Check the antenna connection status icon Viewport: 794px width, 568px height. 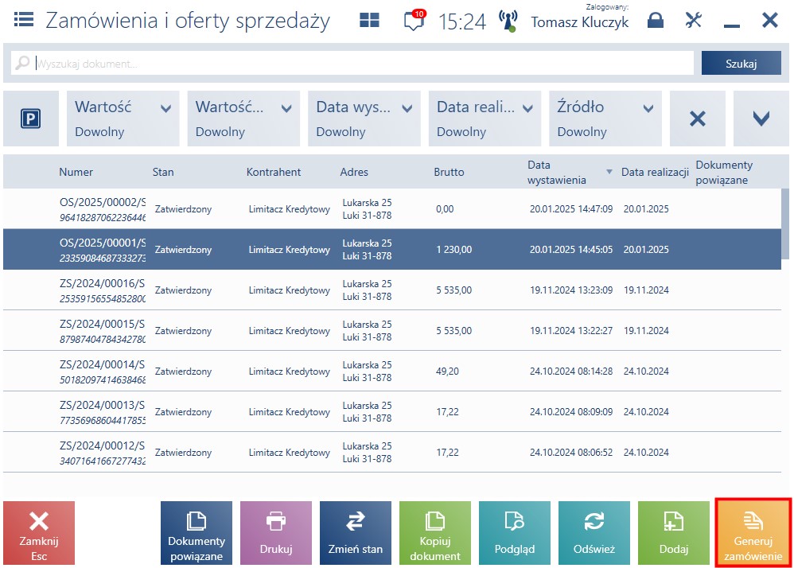click(508, 21)
